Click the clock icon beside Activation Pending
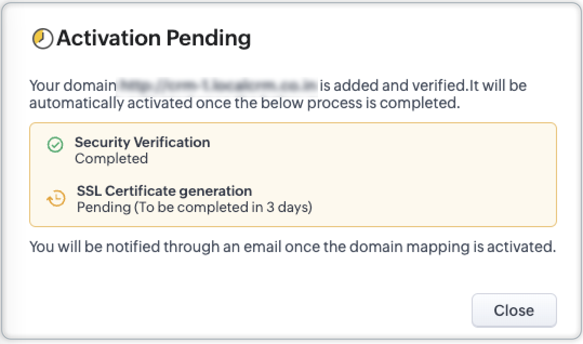Image resolution: width=583 pixels, height=344 pixels. click(x=43, y=39)
